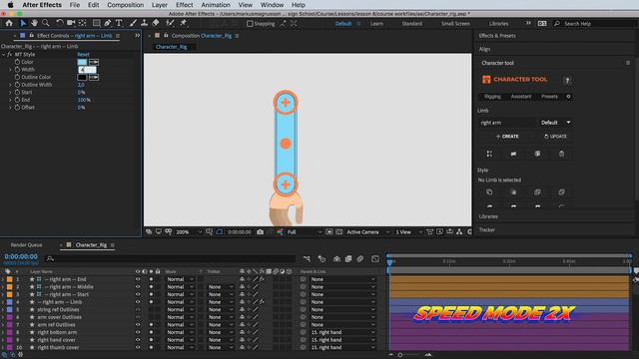This screenshot has height=359, width=639.
Task: Select the Zoom magnifier tool
Action: click(46, 23)
